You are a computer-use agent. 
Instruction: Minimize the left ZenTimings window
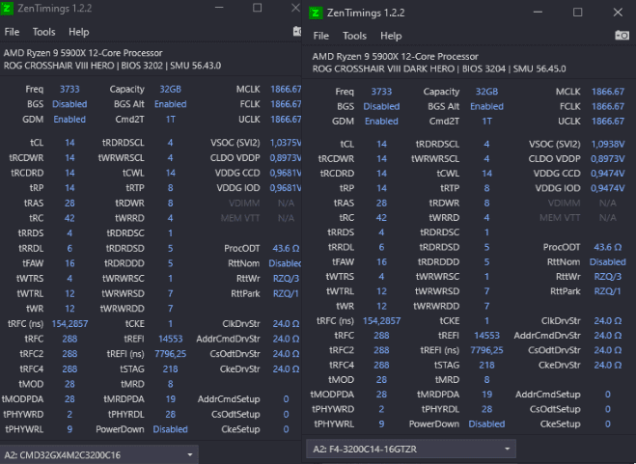tap(219, 8)
